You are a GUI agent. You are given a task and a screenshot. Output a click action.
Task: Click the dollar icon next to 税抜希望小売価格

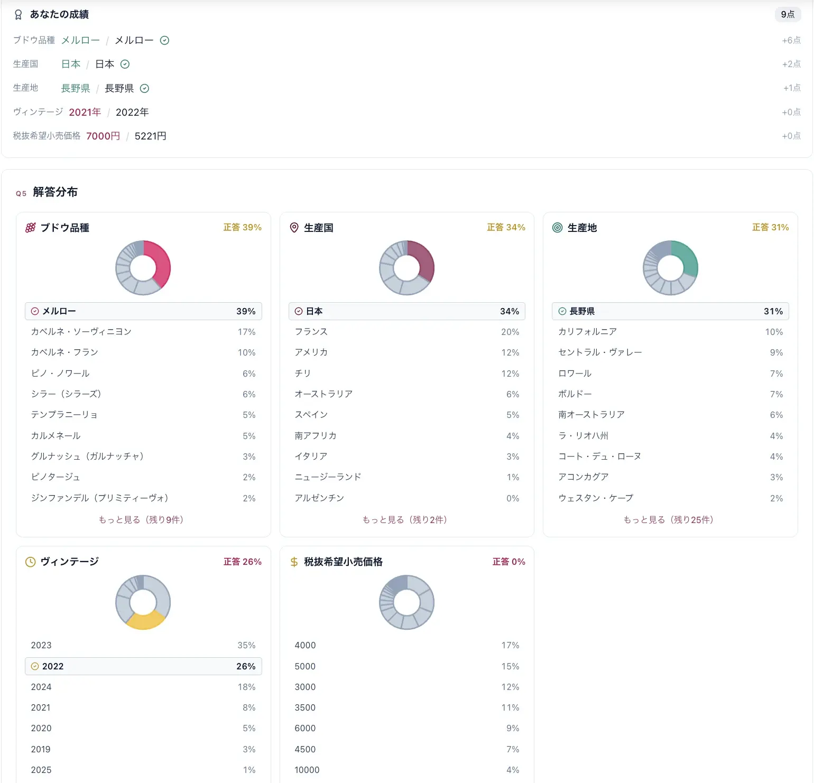pos(294,562)
